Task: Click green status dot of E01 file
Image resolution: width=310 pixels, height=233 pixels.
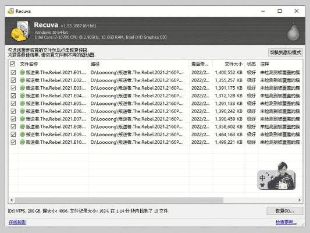Action: point(22,72)
